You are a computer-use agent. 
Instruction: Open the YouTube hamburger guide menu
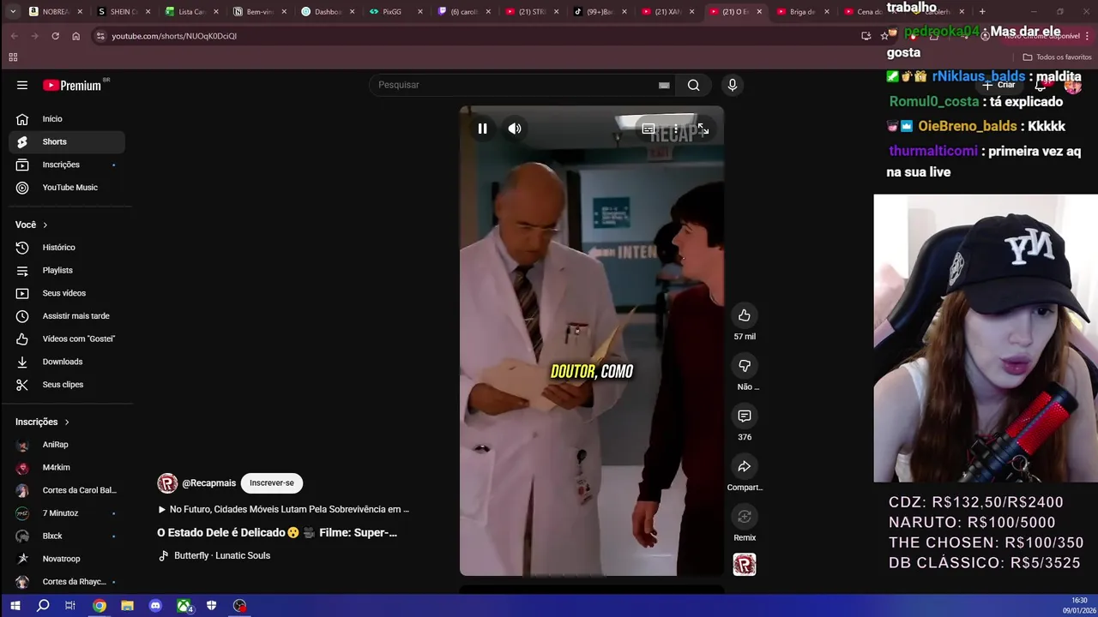tap(22, 85)
